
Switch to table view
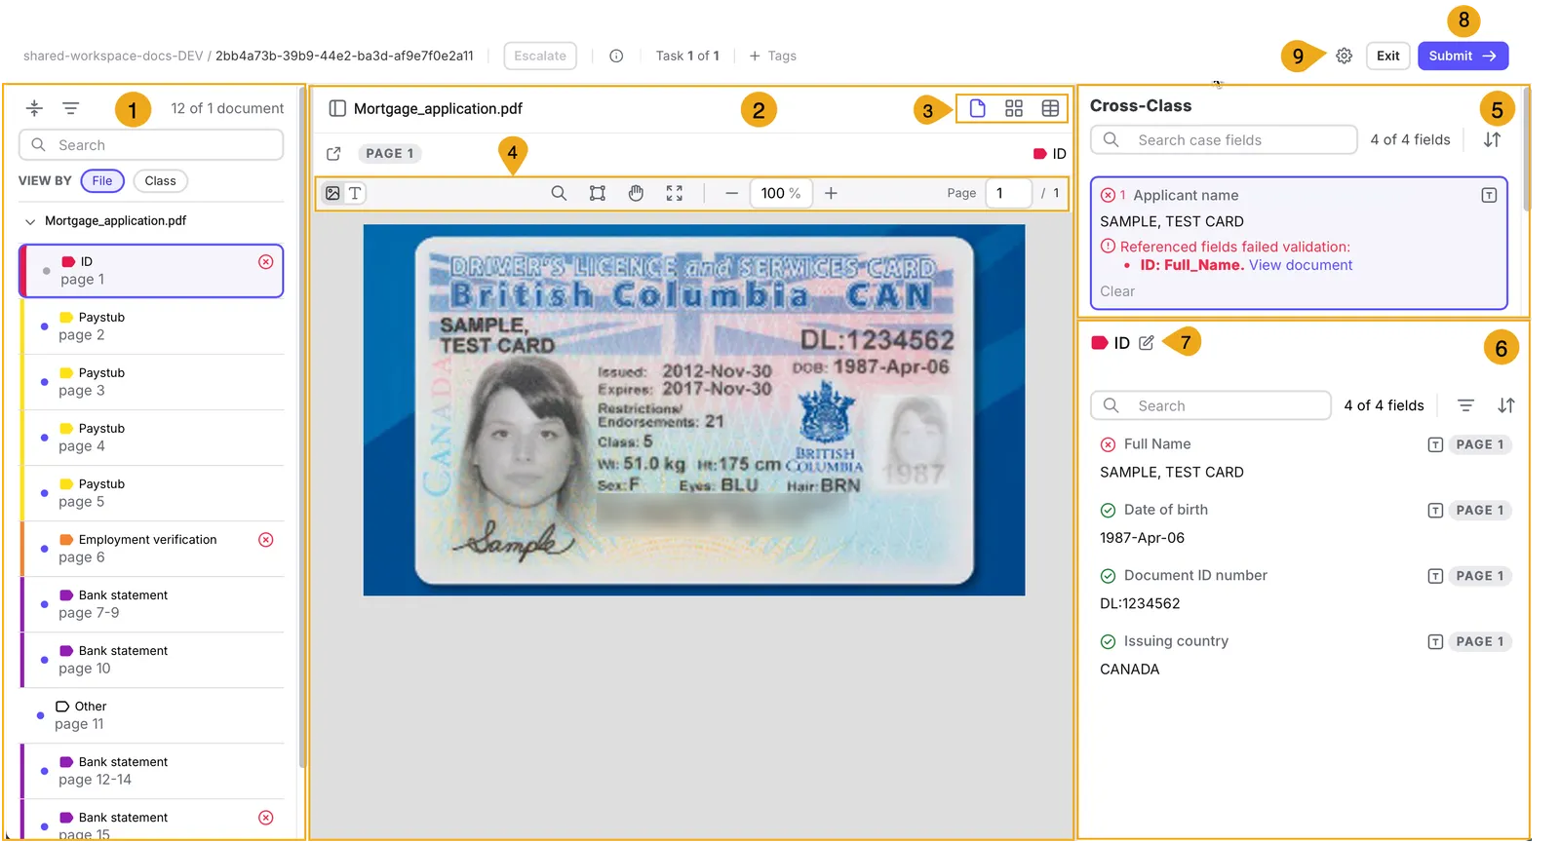(1050, 108)
